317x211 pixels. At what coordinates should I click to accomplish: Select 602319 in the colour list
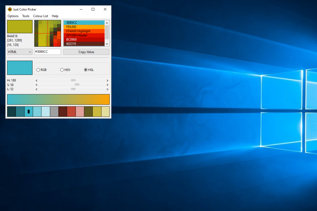(x=84, y=44)
